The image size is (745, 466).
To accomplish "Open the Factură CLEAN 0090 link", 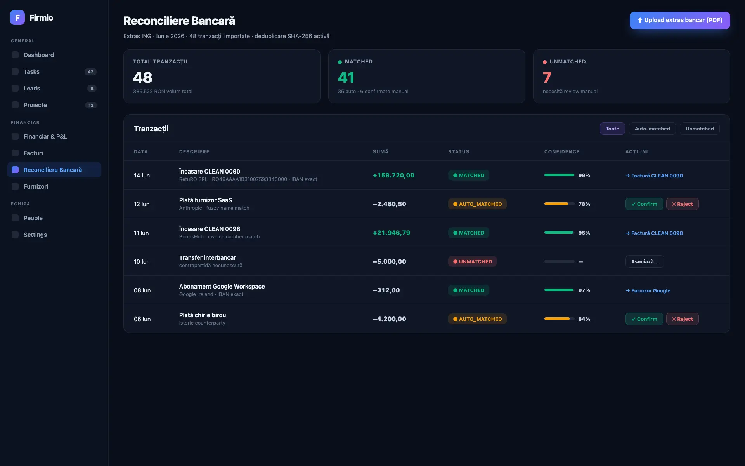I will point(654,176).
